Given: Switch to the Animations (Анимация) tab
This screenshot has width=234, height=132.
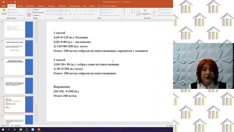Looking at the screenshot, I should pos(51,6).
